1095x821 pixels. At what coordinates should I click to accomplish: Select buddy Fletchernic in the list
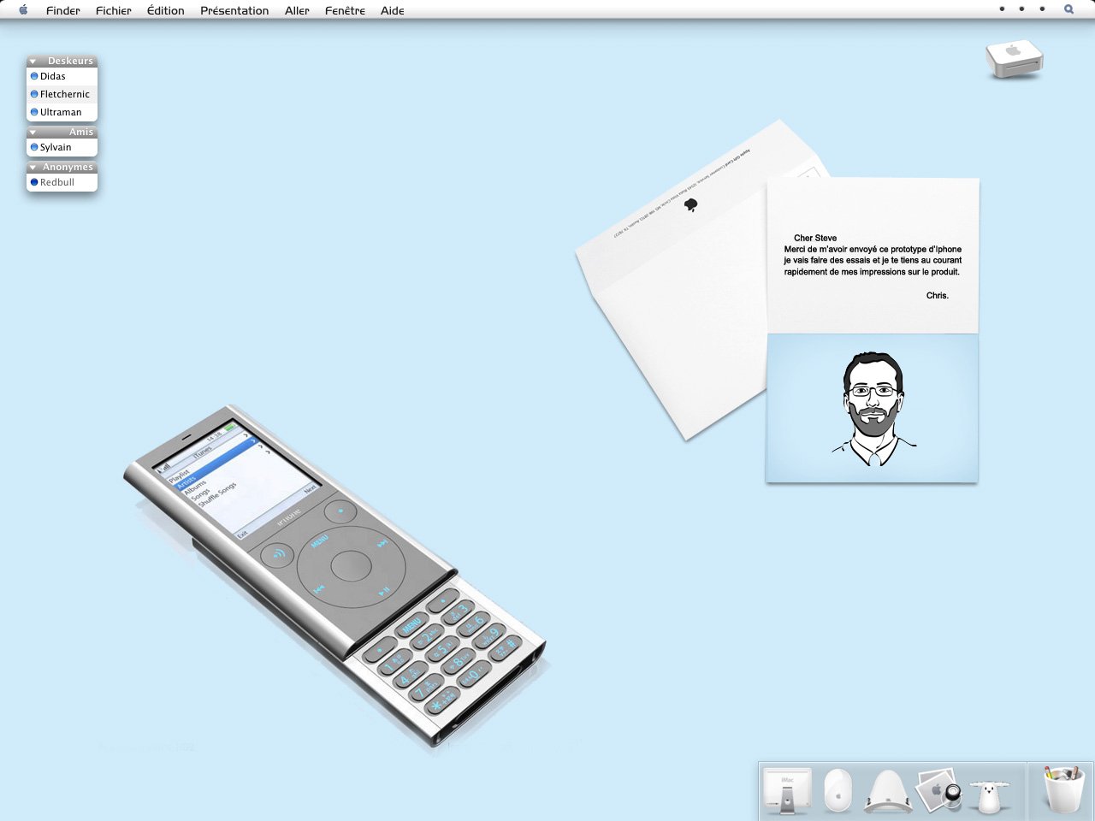(x=62, y=94)
